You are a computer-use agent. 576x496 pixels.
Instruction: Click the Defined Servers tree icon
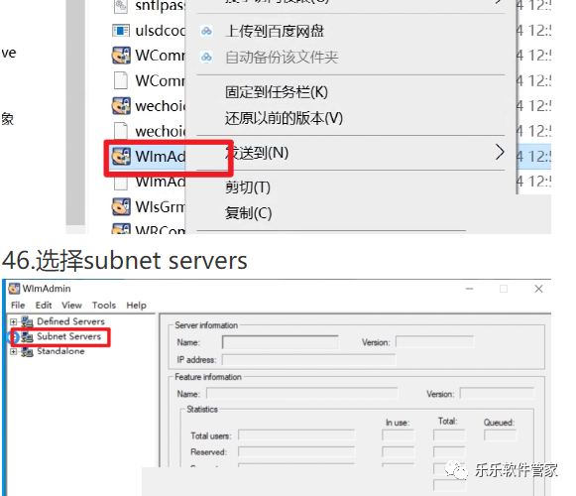(x=27, y=321)
